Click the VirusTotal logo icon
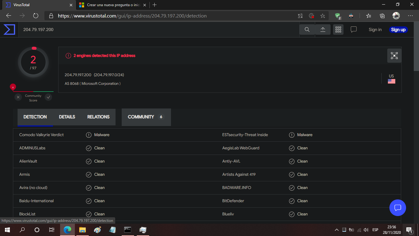This screenshot has width=419, height=236. pos(9,29)
